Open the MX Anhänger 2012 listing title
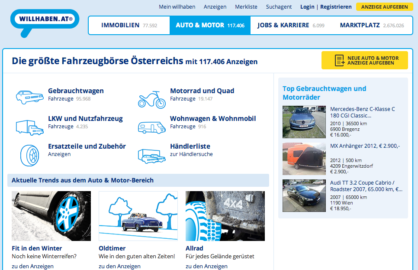The width and height of the screenshot is (418, 270). tap(365, 146)
